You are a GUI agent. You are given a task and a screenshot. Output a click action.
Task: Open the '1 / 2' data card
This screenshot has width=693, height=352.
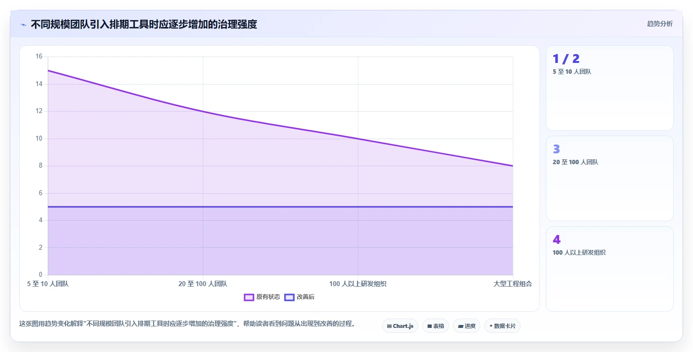tap(610, 88)
